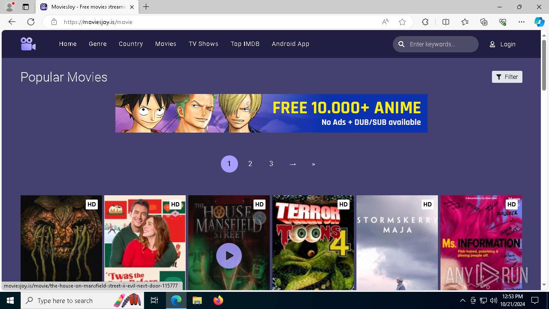The height and width of the screenshot is (309, 549).
Task: Click the taskbar search box
Action: tap(83, 300)
